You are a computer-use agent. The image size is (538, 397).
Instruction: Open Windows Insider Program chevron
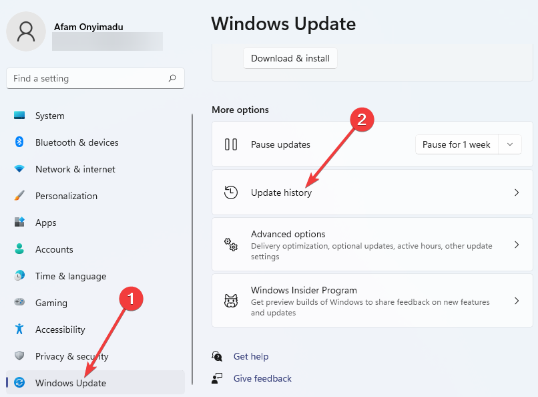(517, 301)
